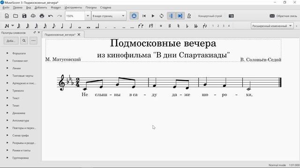
Task: Click the 150% zoom input field
Action: pyautogui.click(x=75, y=16)
